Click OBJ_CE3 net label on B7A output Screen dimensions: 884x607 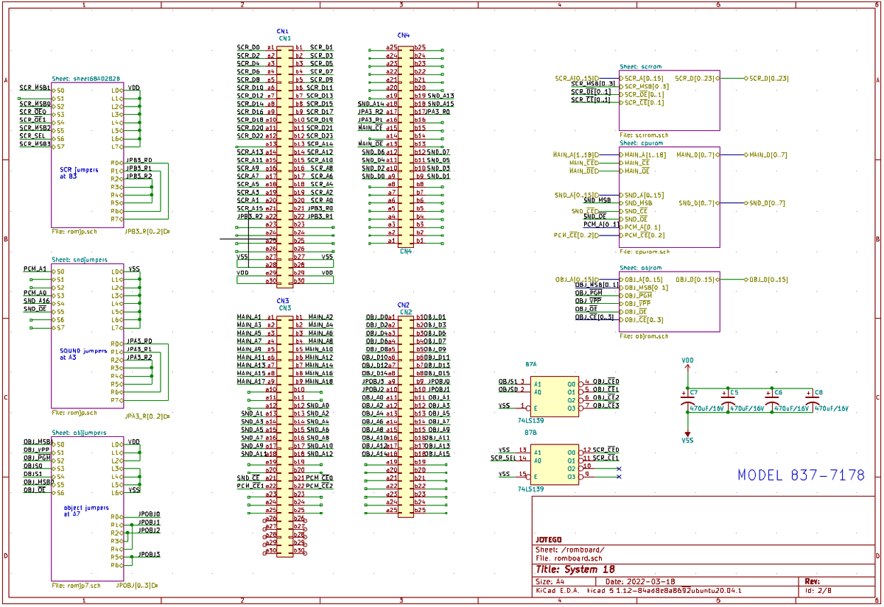pyautogui.click(x=606, y=405)
